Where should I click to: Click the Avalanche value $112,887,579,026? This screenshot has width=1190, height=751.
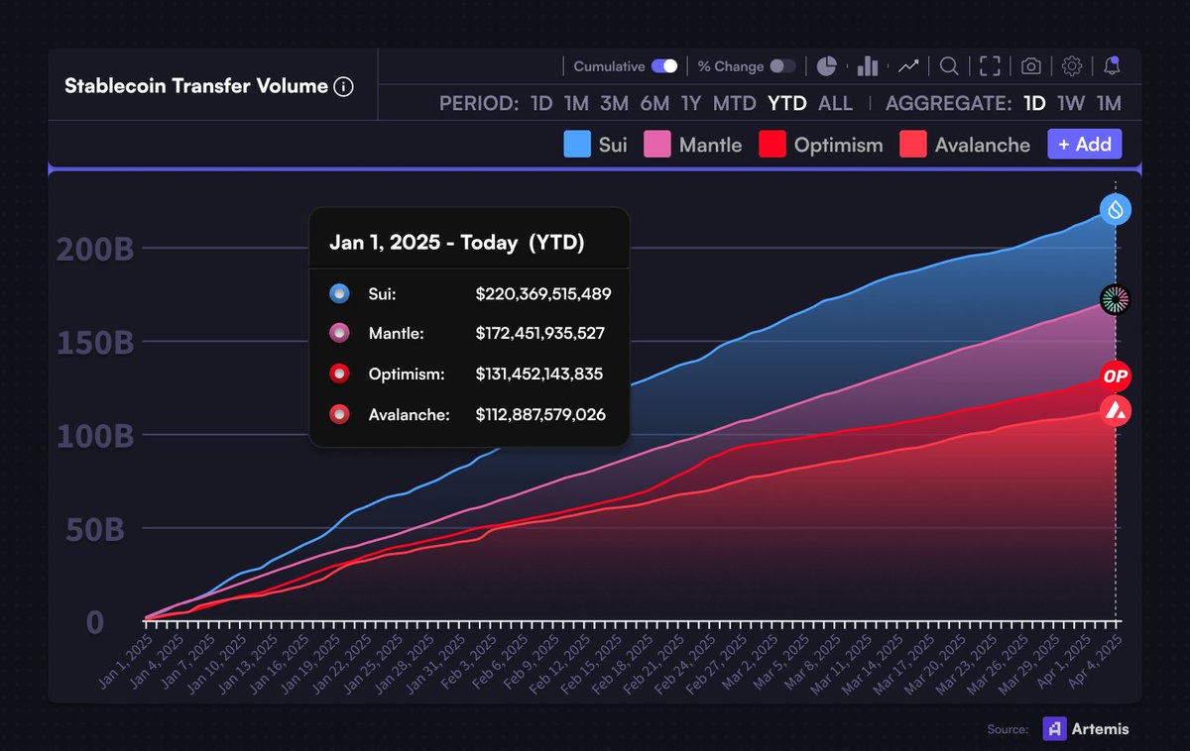coord(540,414)
